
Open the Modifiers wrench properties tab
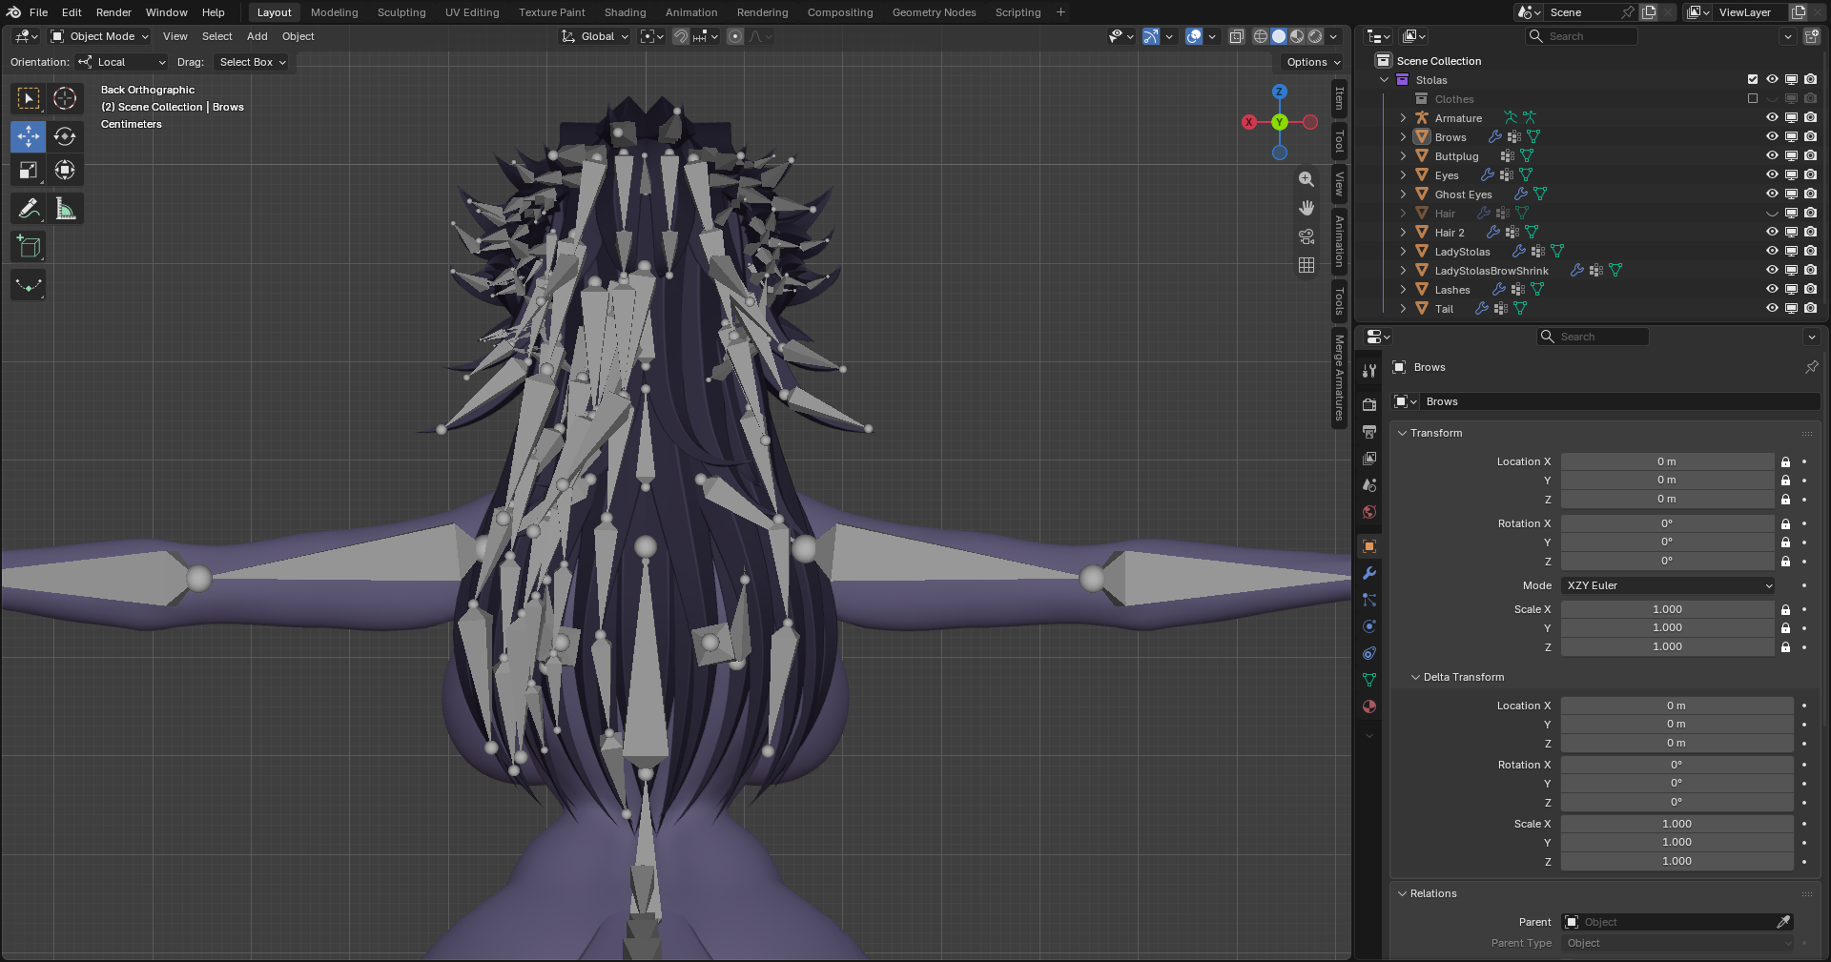1369,573
